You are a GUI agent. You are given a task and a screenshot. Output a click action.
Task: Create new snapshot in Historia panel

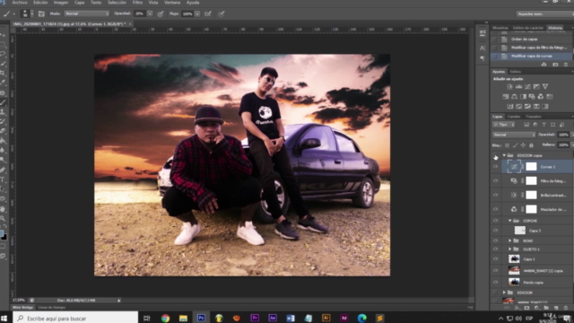555,65
